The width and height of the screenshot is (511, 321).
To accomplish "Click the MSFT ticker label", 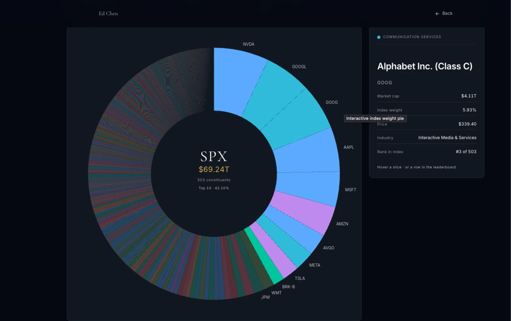I will click(x=351, y=190).
